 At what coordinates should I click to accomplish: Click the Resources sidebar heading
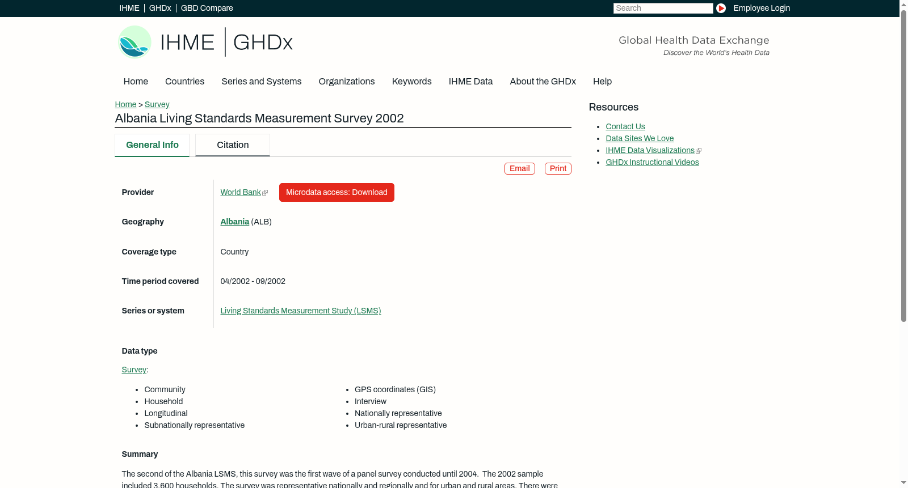pos(613,107)
